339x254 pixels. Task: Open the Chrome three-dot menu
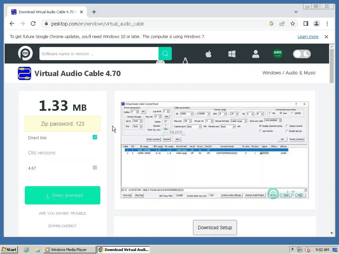pos(327,23)
